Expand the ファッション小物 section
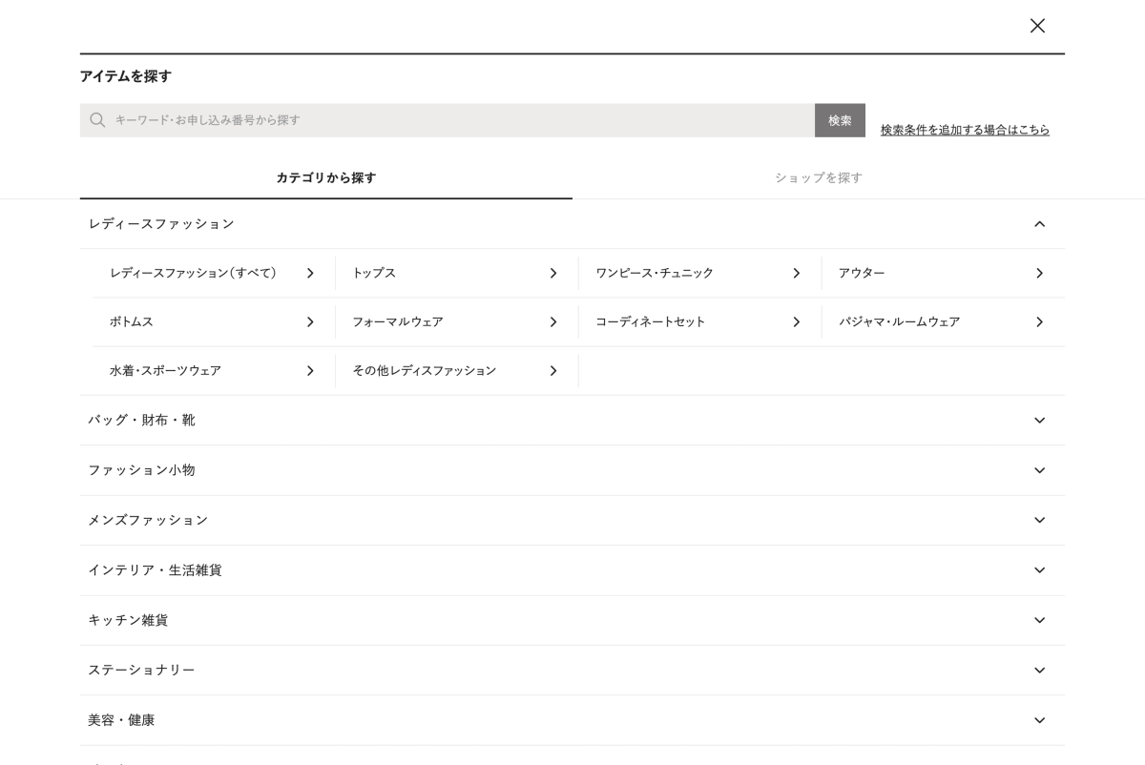 [x=1039, y=470]
